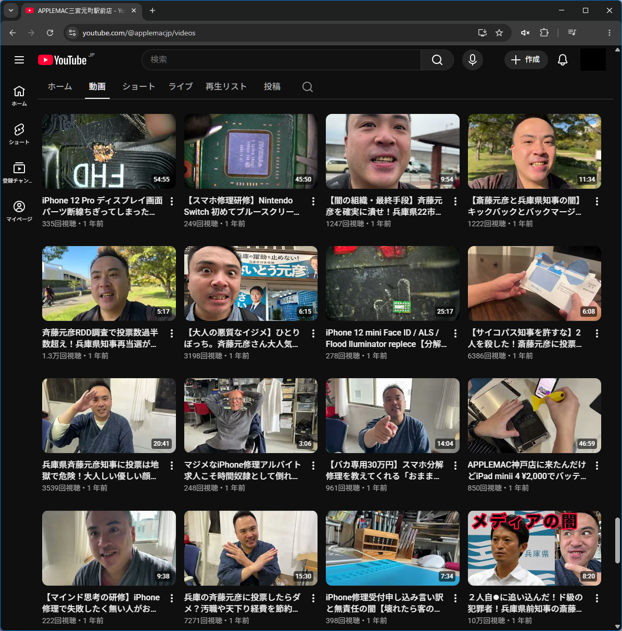Play the 7:34 workbench thumbnail
Viewport: 622px width, 631px height.
click(392, 548)
